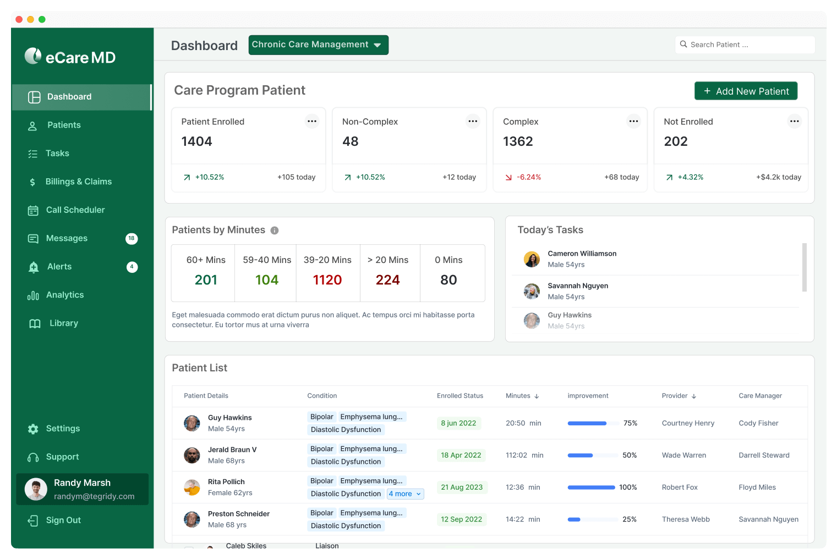Viewport: 837px width, 559px height.
Task: Open the Analytics bar chart icon
Action: [33, 295]
